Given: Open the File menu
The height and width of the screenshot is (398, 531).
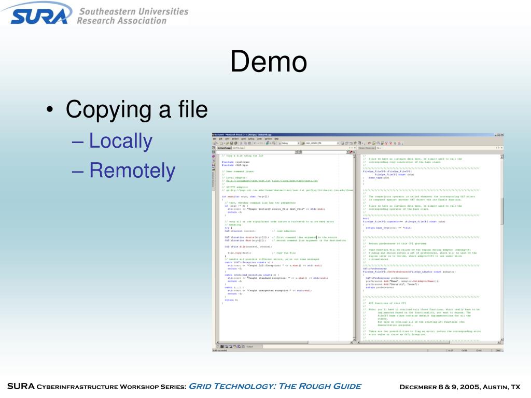Looking at the screenshot, I should pyautogui.click(x=215, y=138).
